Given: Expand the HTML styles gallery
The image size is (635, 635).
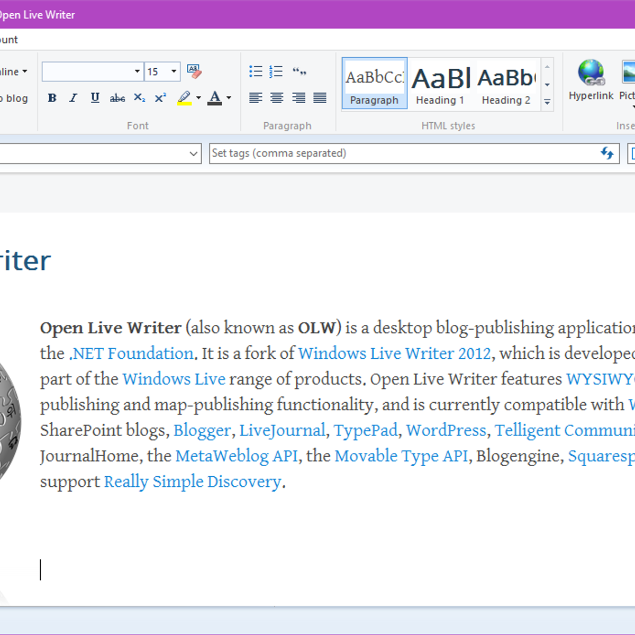Looking at the screenshot, I should pyautogui.click(x=547, y=102).
